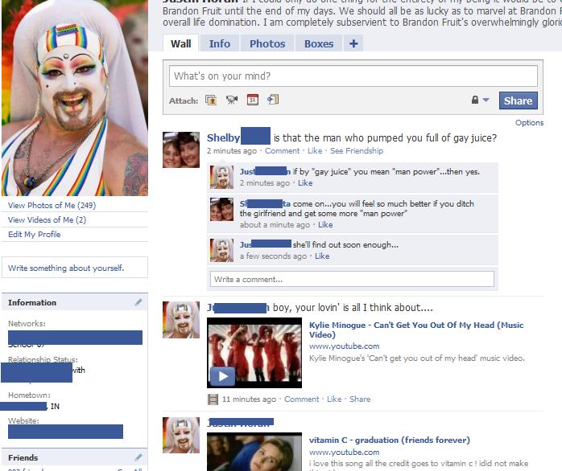Play the Kylie Minogue video
Viewport: 562px width, 471px height.
click(222, 376)
